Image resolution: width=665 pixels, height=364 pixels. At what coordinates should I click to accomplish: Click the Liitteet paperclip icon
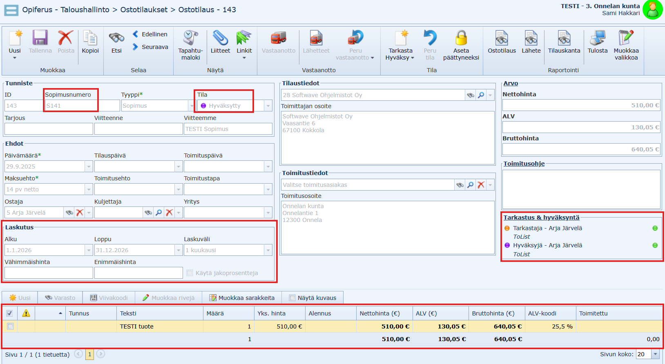click(x=220, y=39)
